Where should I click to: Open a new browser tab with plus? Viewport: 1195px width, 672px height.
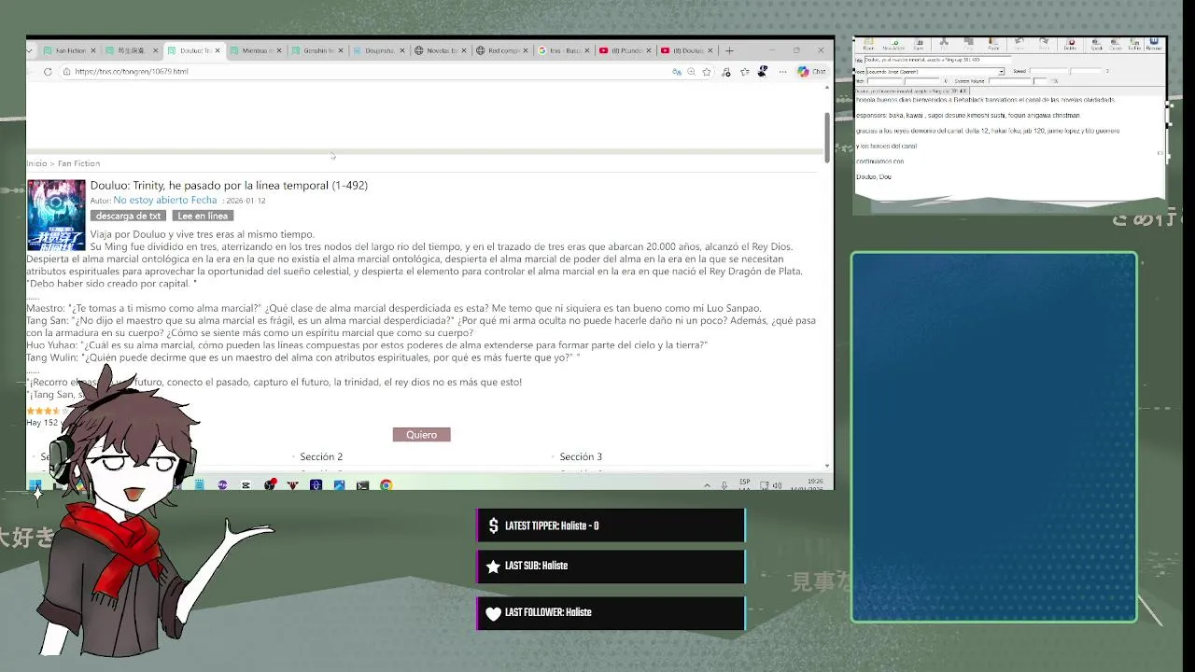(729, 50)
